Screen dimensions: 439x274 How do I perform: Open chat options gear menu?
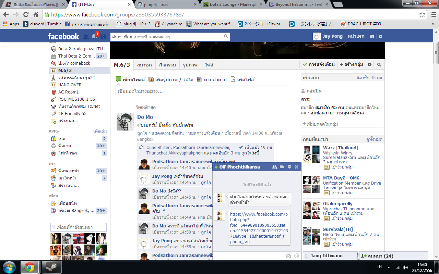[289, 167]
